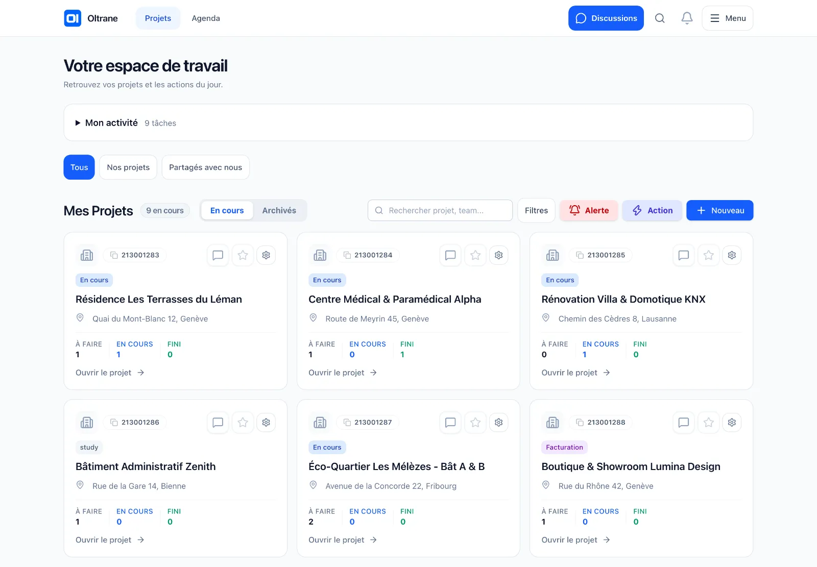Favorite the Boutique & Showroom Lumina Design project
The width and height of the screenshot is (817, 567).
[709, 423]
